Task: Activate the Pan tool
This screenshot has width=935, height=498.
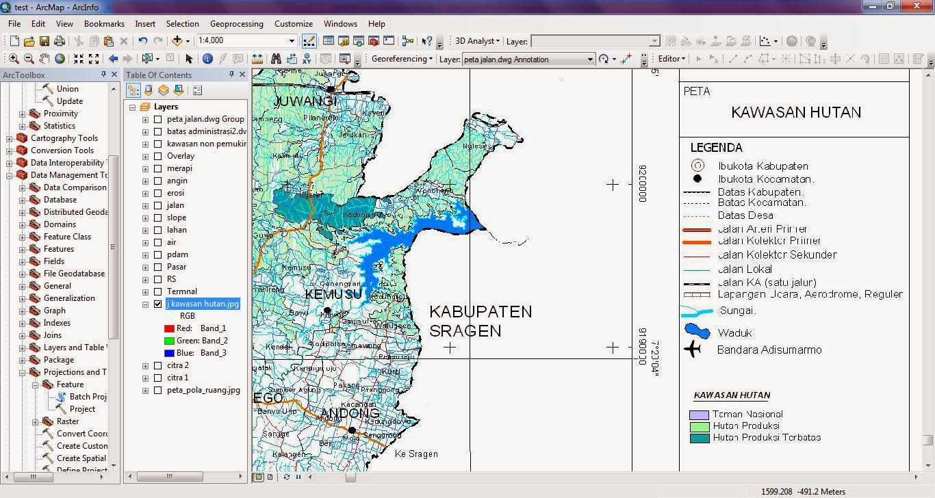Action: click(x=44, y=57)
